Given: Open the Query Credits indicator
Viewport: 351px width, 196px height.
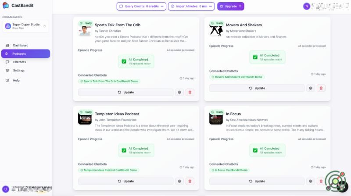Looking at the screenshot, I should [140, 6].
